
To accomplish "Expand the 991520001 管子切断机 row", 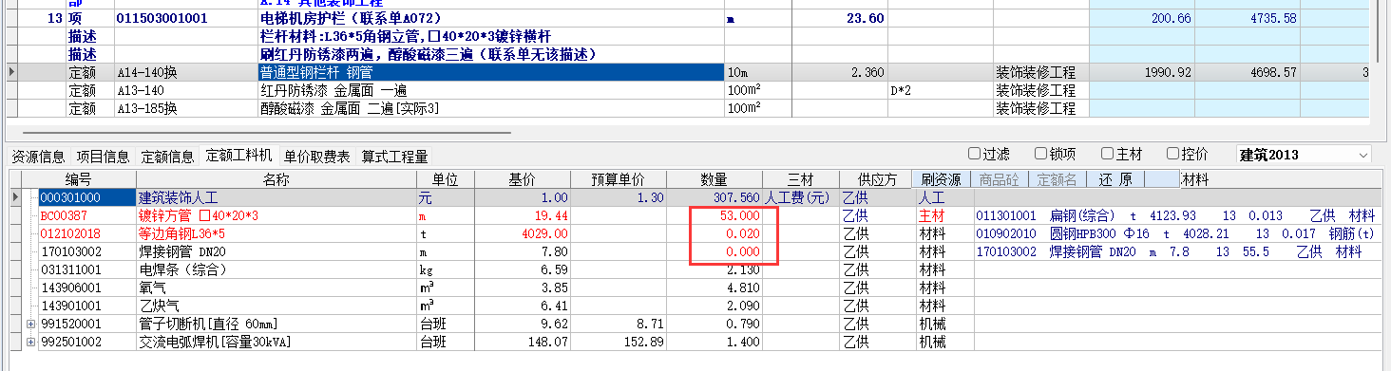I will coord(31,325).
